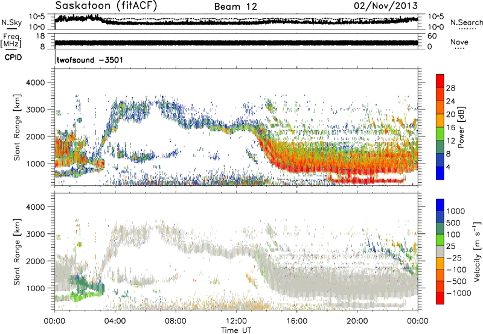Click the "N.Sky" legend label

click(11, 22)
